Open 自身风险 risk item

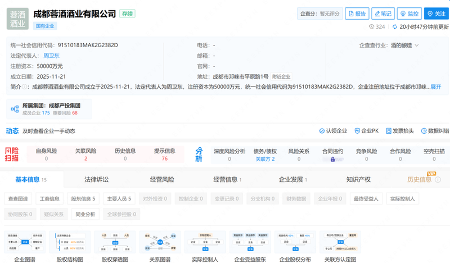[46, 155]
